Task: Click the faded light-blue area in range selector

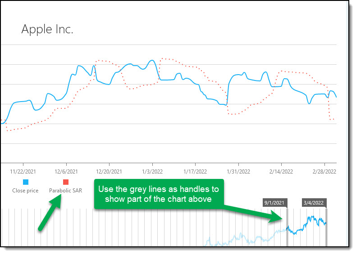Action: coord(245,239)
